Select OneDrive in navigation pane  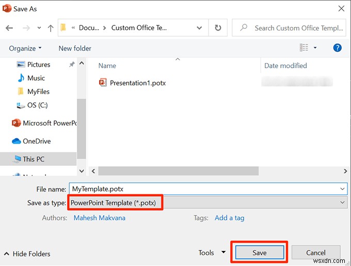click(x=37, y=141)
